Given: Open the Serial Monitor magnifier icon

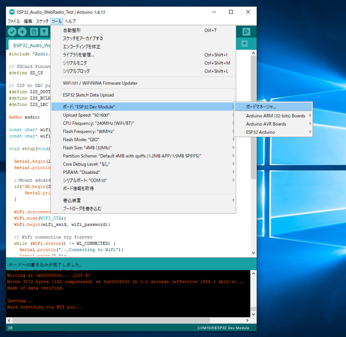Looking at the screenshot, I should pos(246,32).
